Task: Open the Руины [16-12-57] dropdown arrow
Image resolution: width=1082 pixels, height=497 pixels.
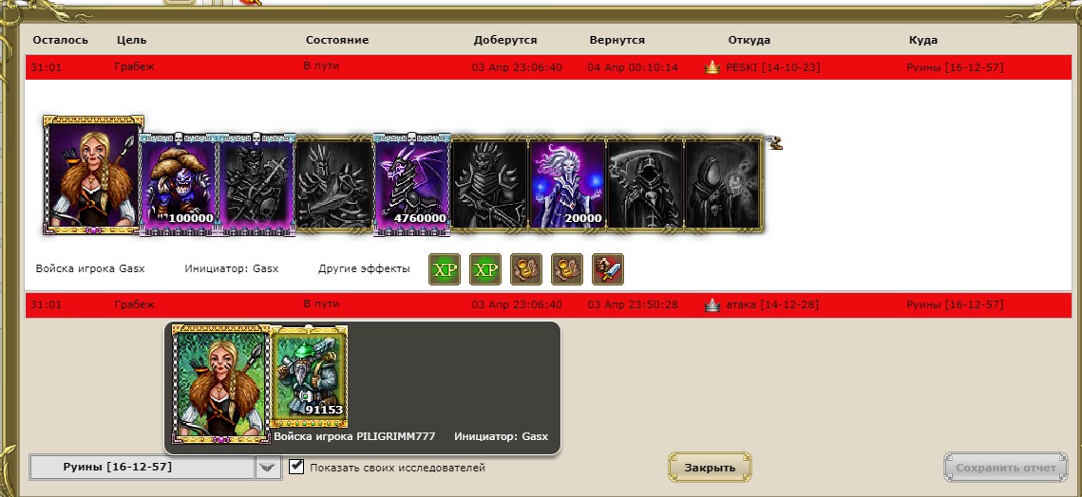Action: click(268, 468)
